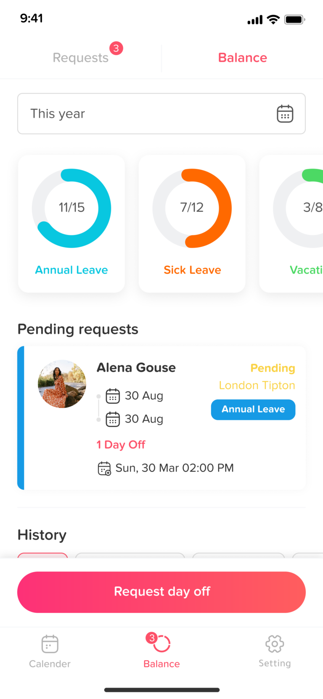The width and height of the screenshot is (323, 699).
Task: Tap the start date calendar icon
Action: coord(113,396)
